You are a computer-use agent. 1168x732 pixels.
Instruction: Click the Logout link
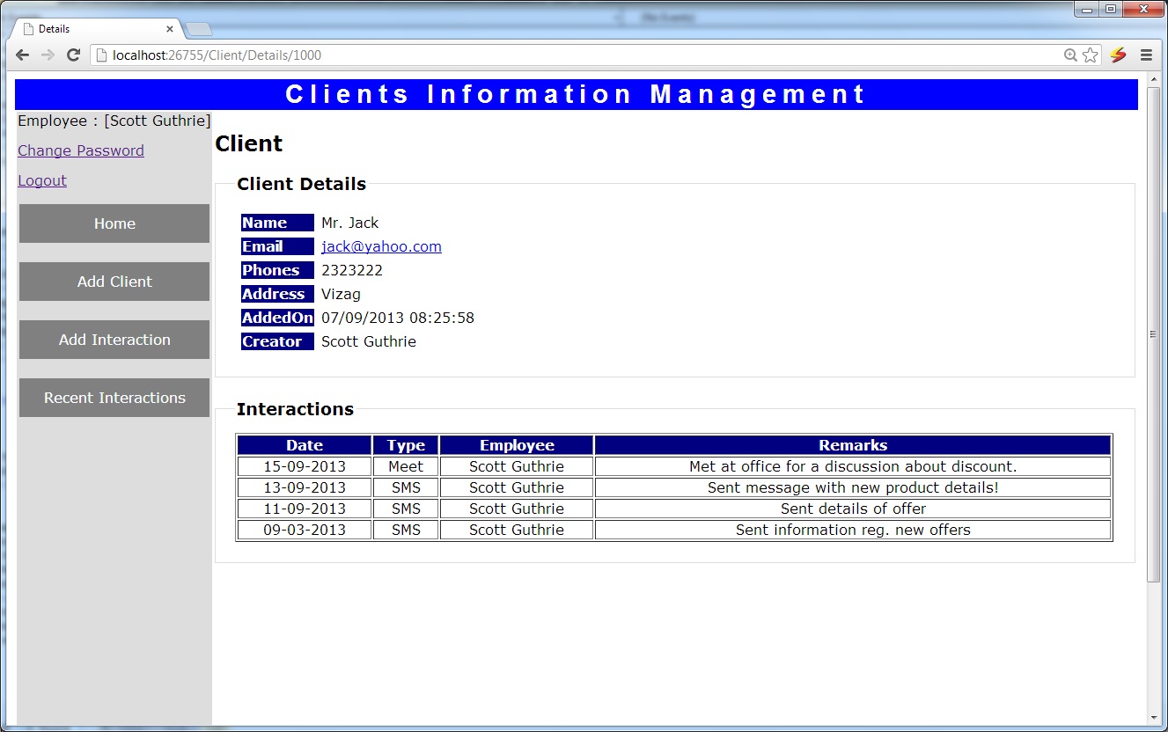(42, 180)
